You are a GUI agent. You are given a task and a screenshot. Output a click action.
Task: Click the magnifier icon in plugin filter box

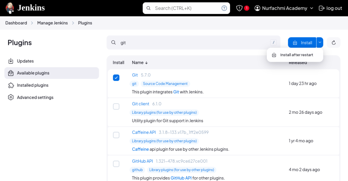tap(114, 42)
